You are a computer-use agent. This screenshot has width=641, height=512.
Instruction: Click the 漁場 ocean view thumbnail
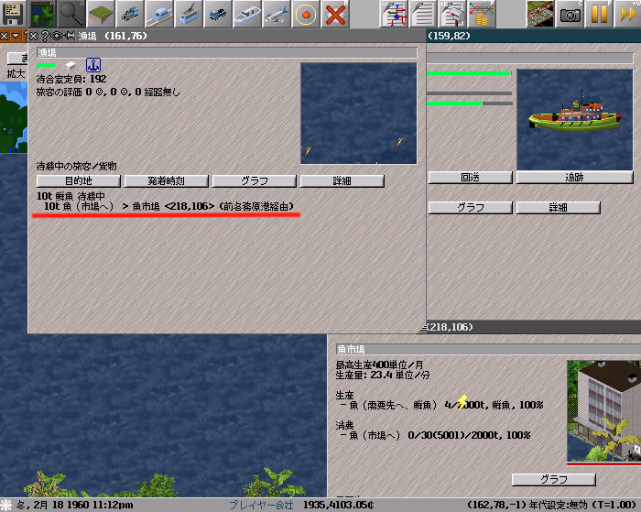coord(359,114)
